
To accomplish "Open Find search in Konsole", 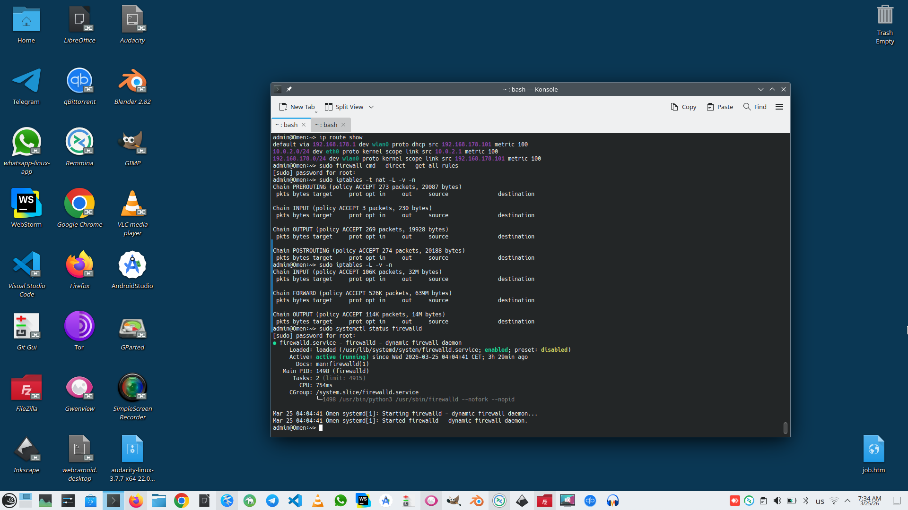I will [755, 107].
